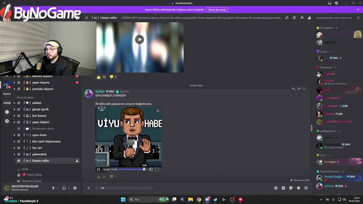Open Chrome from the taskbar
The height and width of the screenshot is (204, 363).
[x=199, y=199]
